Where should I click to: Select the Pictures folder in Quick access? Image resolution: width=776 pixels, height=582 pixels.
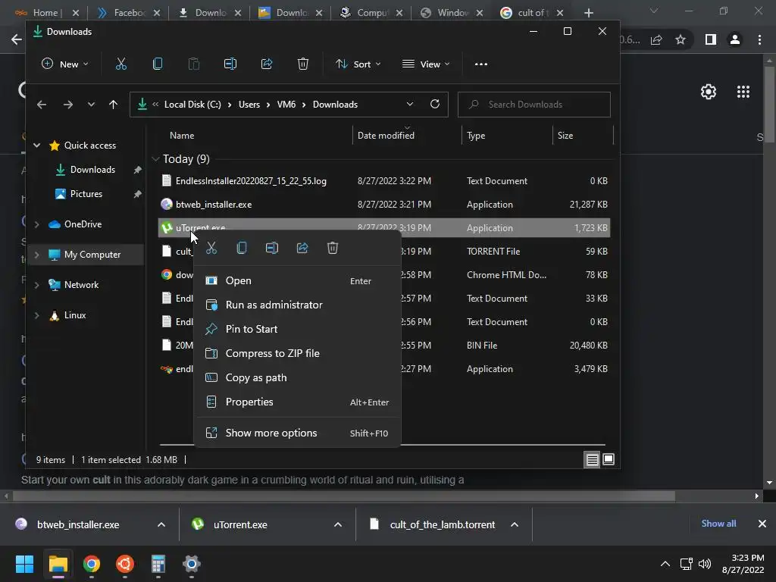pos(86,194)
